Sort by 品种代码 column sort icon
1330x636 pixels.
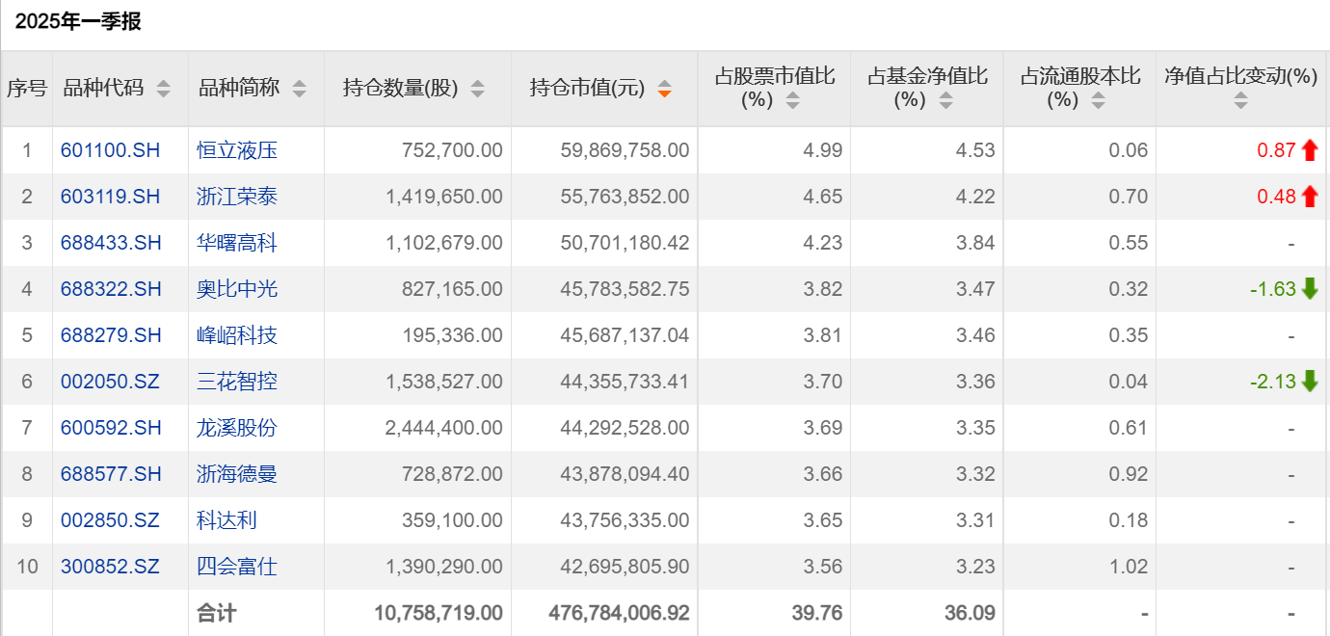coord(163,89)
